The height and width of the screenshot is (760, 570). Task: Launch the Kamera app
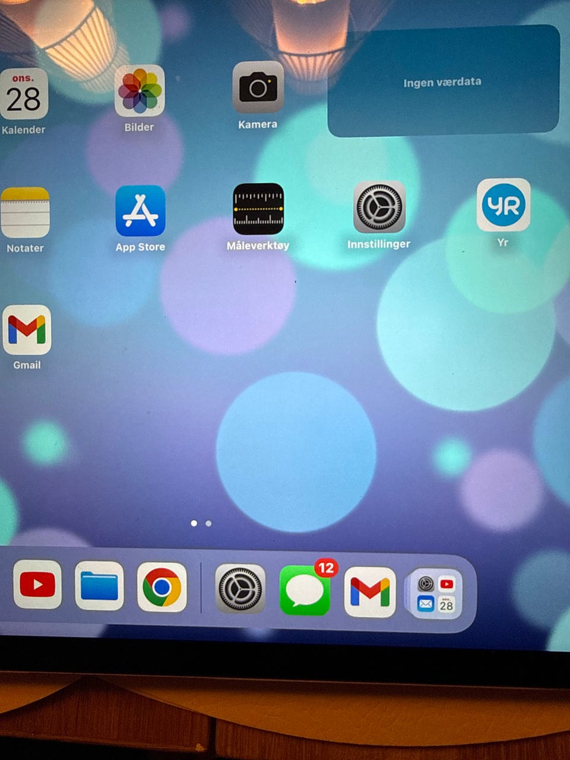point(258,88)
